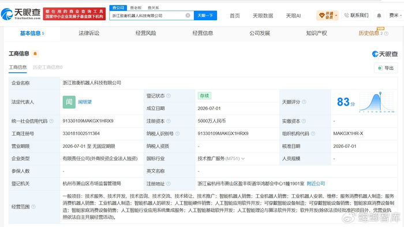Click the help icon beside 统一社会信用代码
Viewport: 404px width, 227px height.
51,121
